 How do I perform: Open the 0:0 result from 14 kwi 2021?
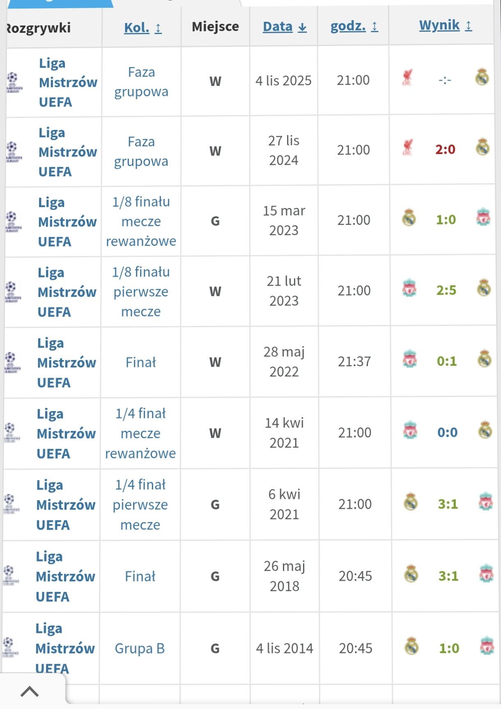(447, 432)
